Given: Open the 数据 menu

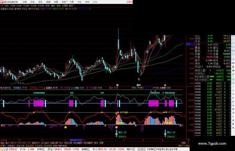Looking at the screenshot, I should tap(48, 2).
